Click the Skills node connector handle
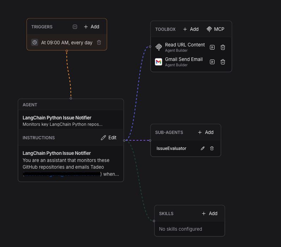281x247 pixels. click(x=154, y=221)
